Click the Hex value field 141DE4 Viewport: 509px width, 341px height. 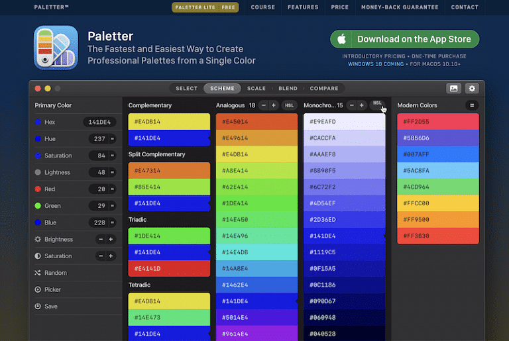pyautogui.click(x=100, y=122)
